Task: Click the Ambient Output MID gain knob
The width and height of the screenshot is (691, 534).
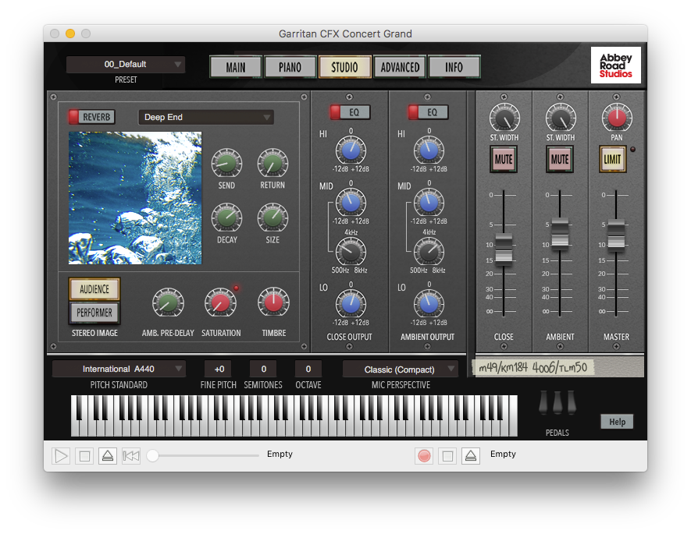Action: (x=429, y=203)
